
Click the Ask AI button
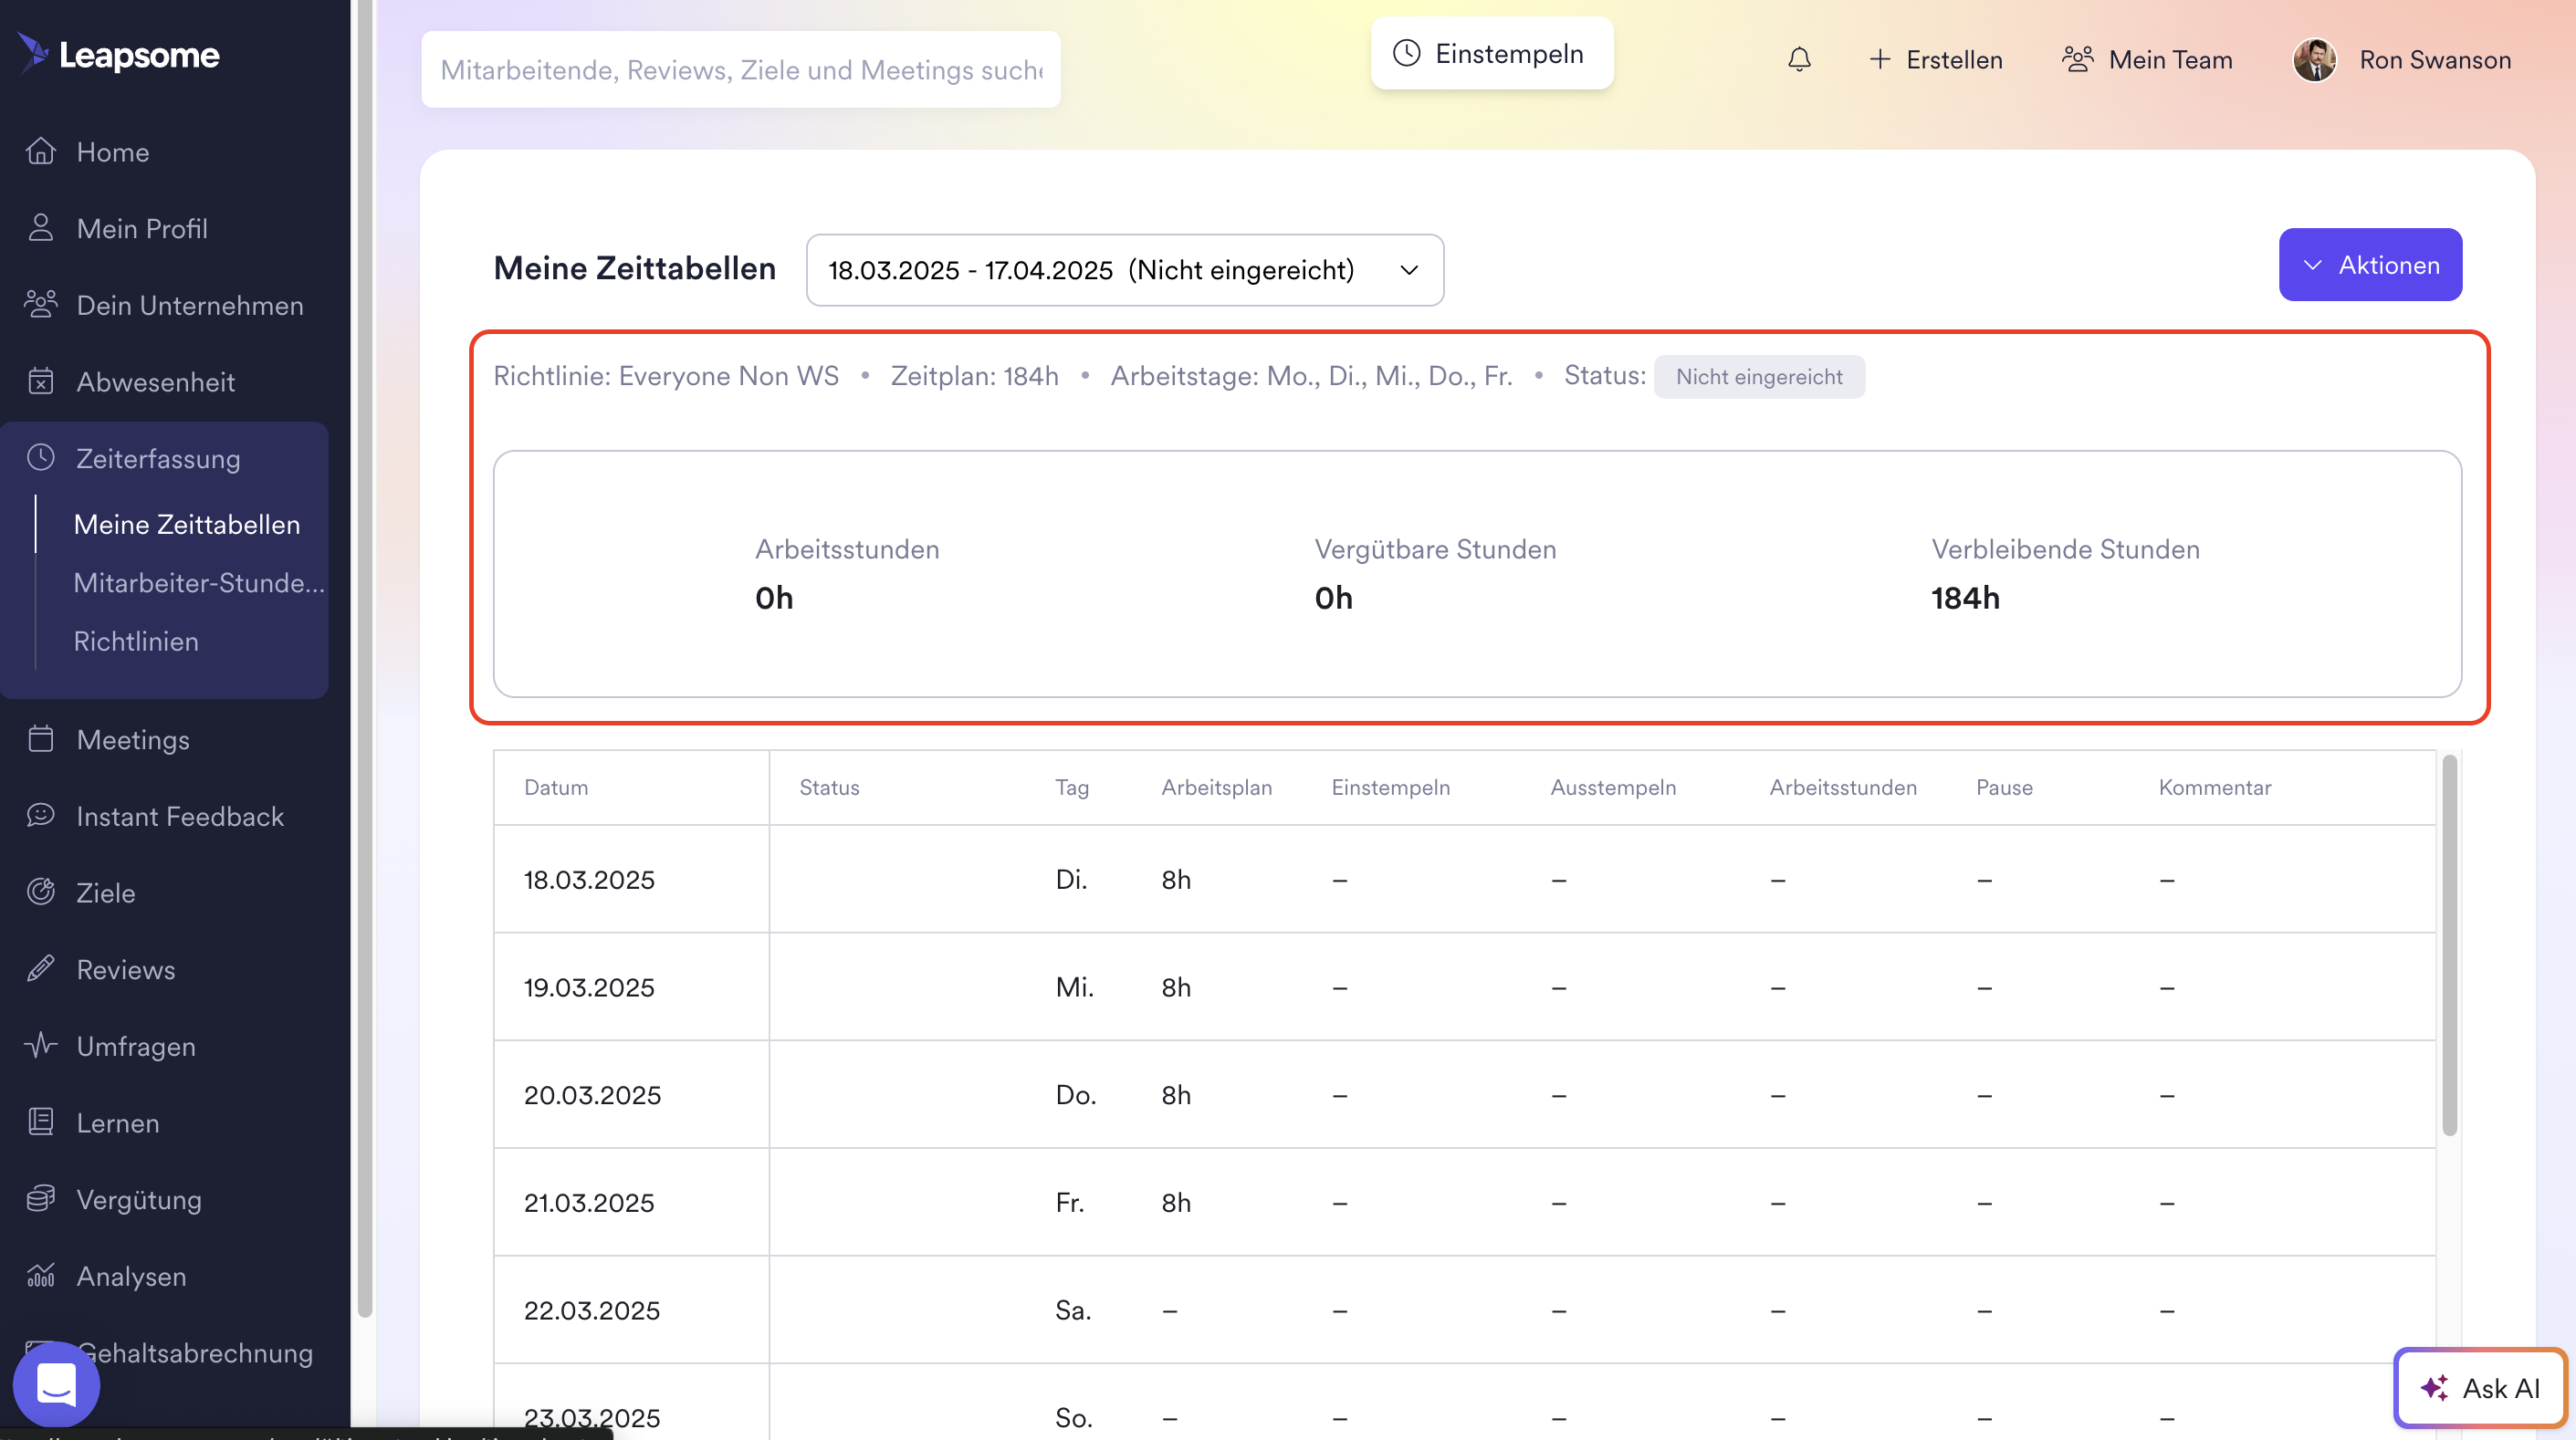[2480, 1388]
